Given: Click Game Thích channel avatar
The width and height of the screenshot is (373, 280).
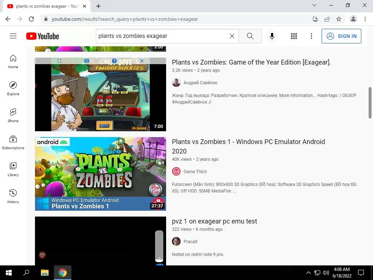Looking at the screenshot, I should pyautogui.click(x=176, y=172).
